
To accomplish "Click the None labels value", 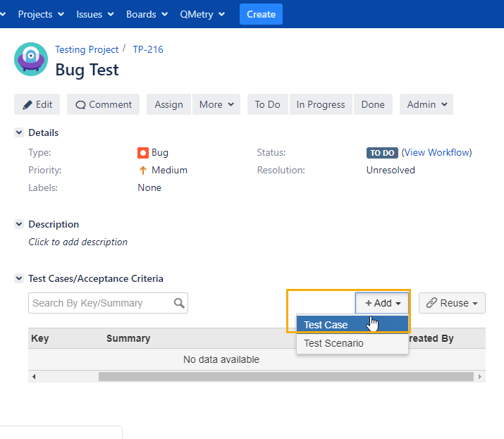I will 149,187.
